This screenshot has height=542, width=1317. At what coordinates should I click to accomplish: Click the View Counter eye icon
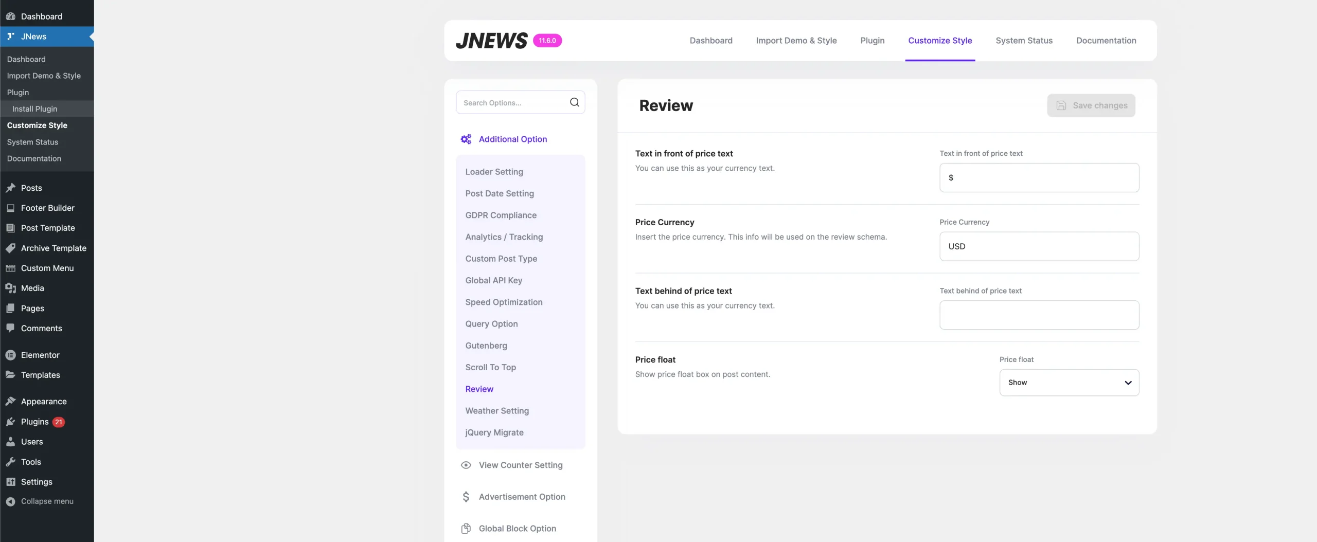[466, 465]
